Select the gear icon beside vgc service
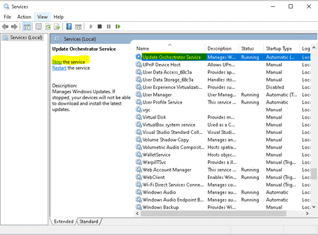Viewport: 318px width, 235px height. [139, 110]
